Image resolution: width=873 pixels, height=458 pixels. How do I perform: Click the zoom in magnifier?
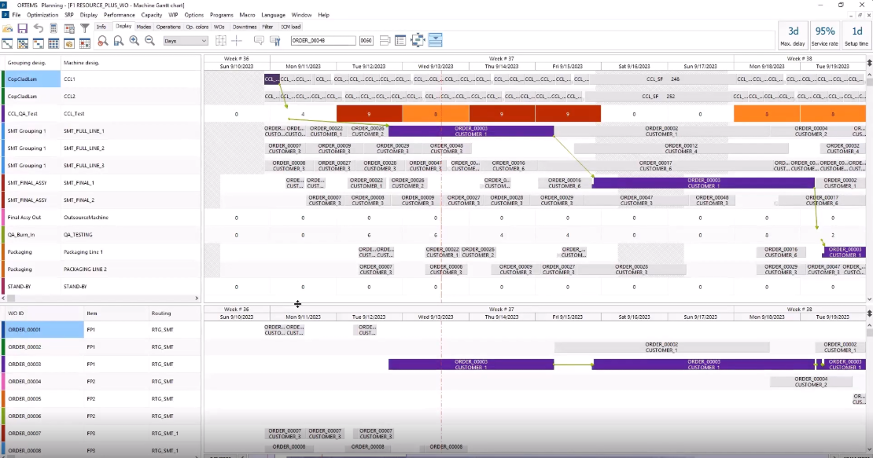click(134, 41)
